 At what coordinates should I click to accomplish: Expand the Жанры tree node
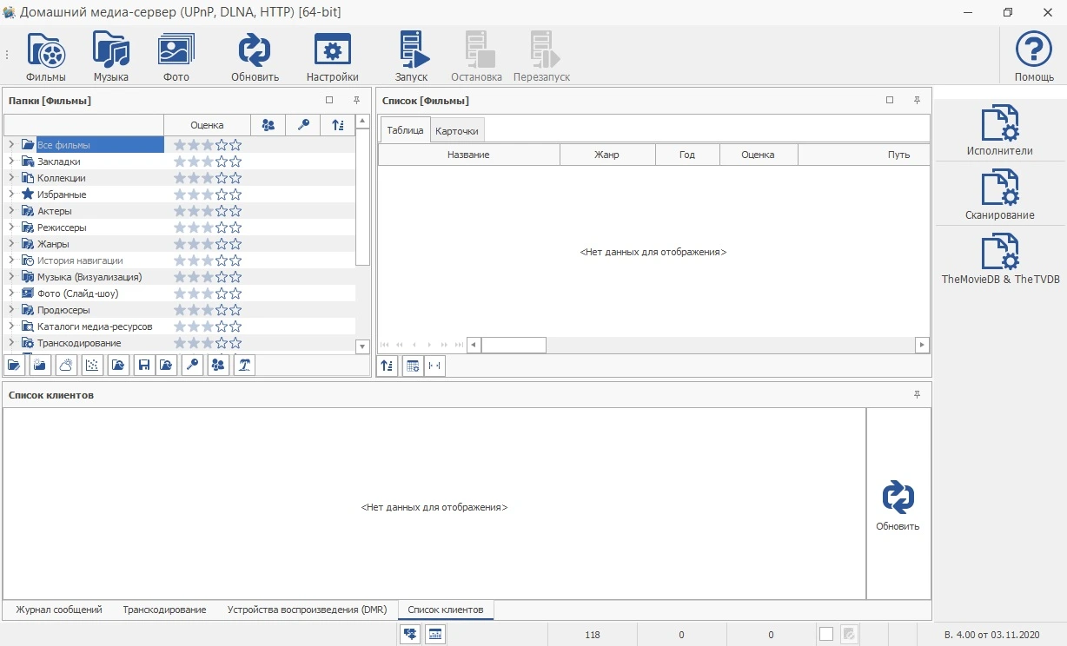pos(10,244)
